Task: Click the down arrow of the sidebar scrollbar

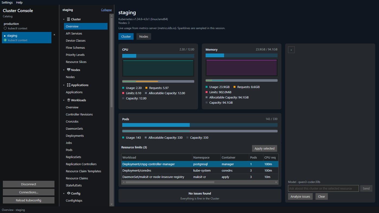Action: point(111,204)
